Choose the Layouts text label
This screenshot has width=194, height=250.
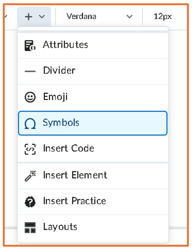point(60,227)
